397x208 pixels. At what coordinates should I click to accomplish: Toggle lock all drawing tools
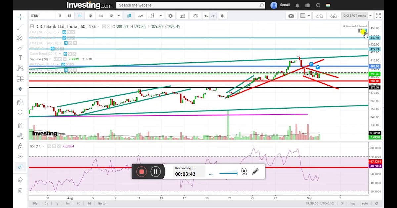[x=20, y=146]
